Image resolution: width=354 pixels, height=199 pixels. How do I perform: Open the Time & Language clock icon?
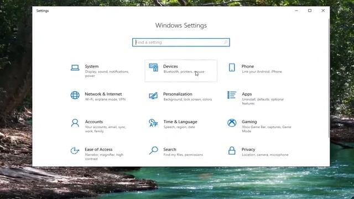153,123
